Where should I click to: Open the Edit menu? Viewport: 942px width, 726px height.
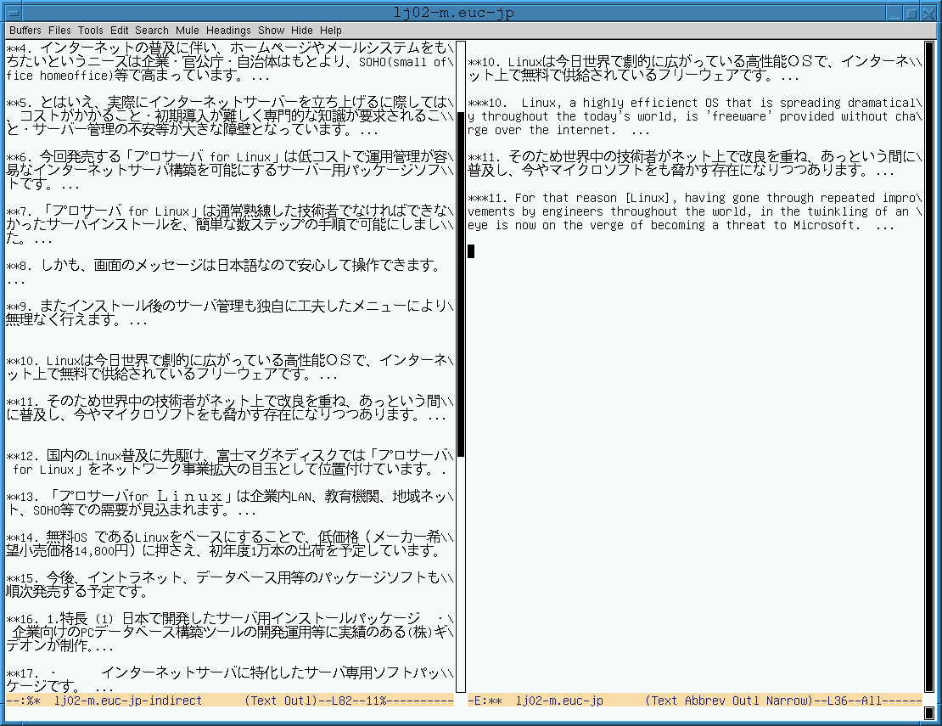[119, 30]
